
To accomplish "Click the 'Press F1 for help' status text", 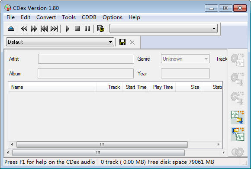I will 50,162.
